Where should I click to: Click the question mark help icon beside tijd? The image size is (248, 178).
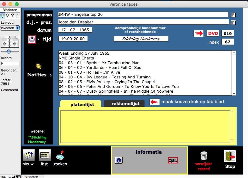(32, 39)
